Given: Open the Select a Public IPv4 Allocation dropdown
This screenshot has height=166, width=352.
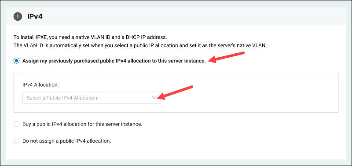Looking at the screenshot, I should tap(92, 98).
